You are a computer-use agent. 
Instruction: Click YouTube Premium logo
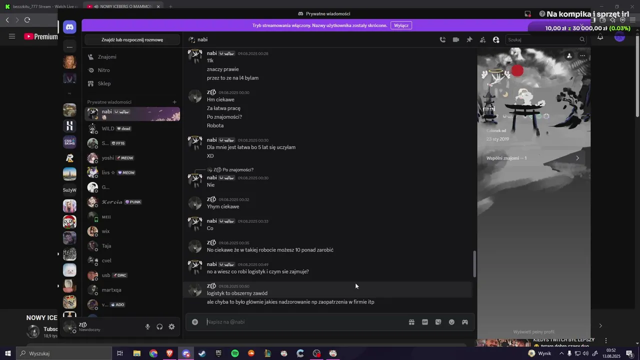coord(41,36)
